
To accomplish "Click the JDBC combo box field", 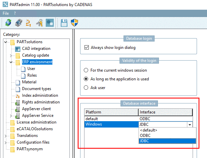I will (x=163, y=125).
